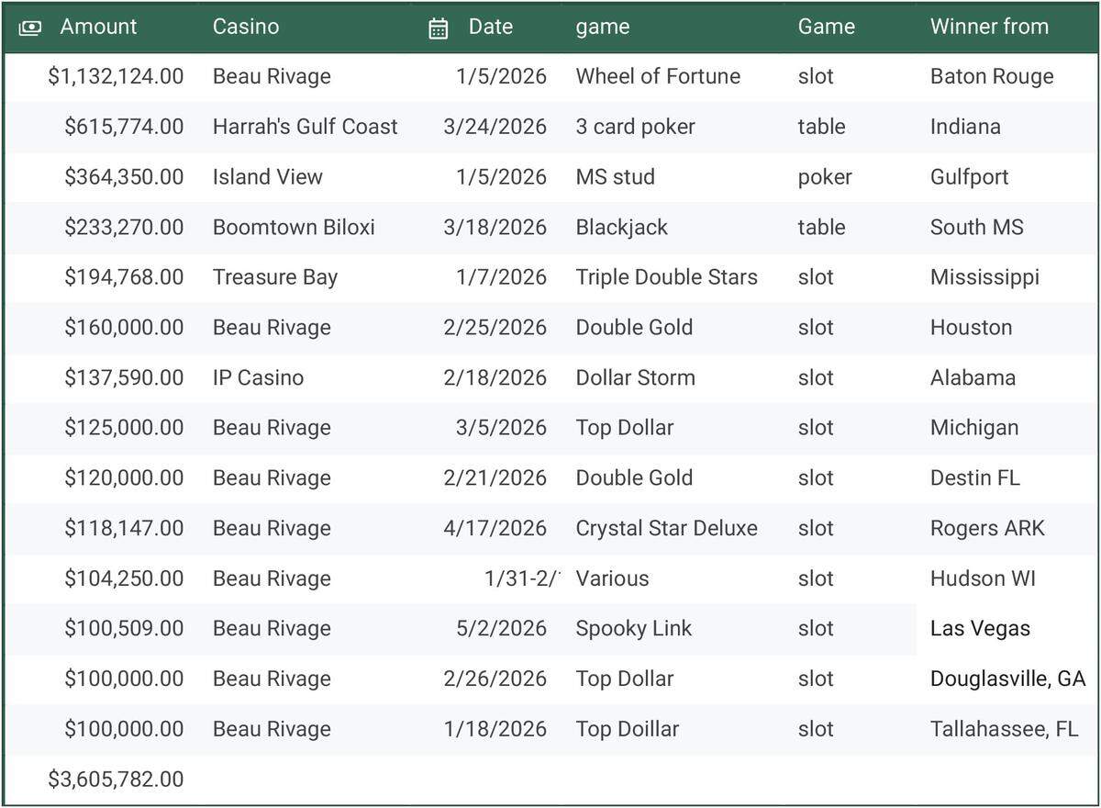Select the Douglasville, GA winner cell
1101x808 pixels.
(1007, 679)
